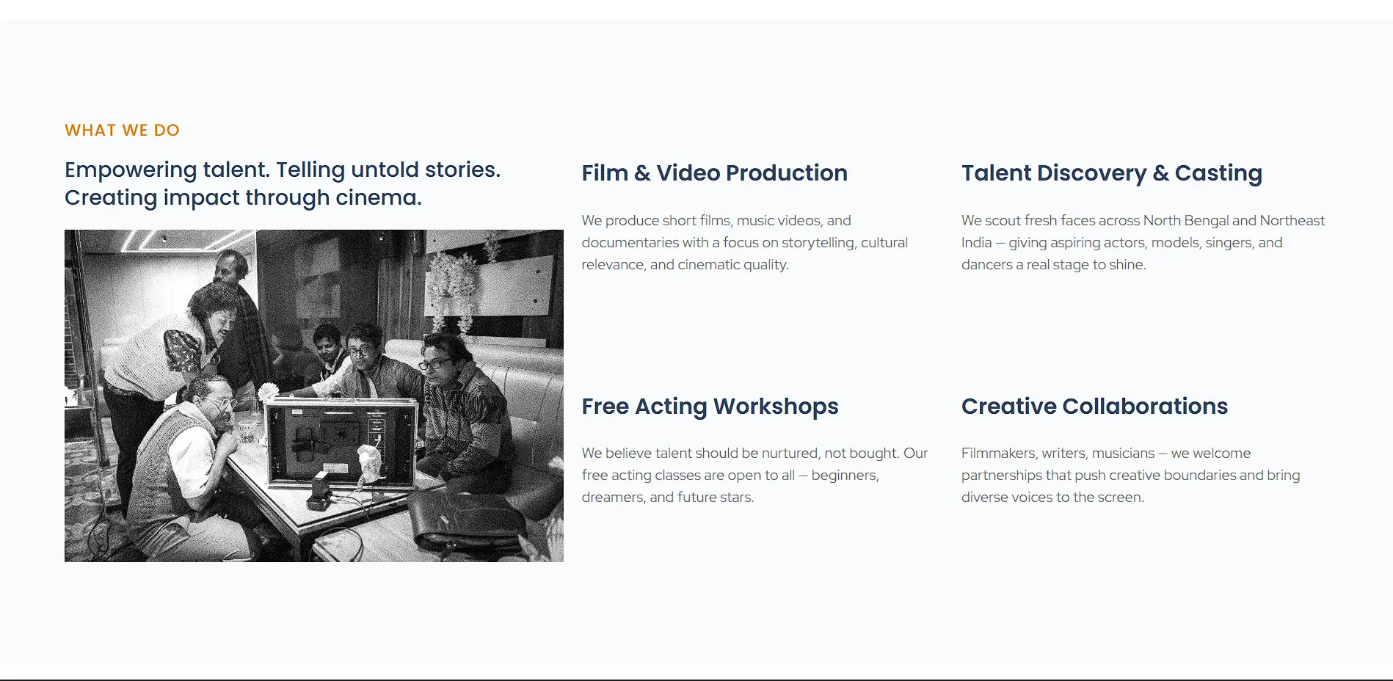1393x681 pixels.
Task: Click the "Creating impact through cinema." text
Action: 243,197
